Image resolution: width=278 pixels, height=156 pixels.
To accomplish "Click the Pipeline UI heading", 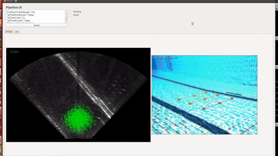I will tap(14, 7).
